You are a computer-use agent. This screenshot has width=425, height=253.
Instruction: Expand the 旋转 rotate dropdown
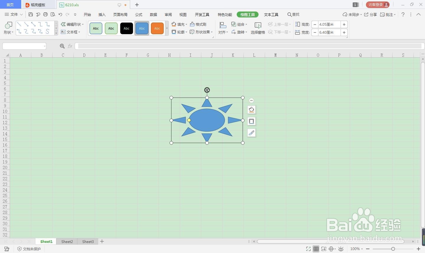(240, 32)
